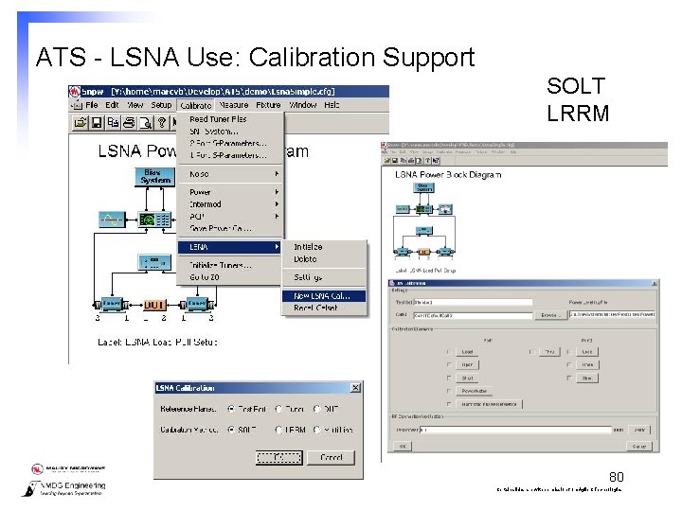Click Cancel in LSNA Calibration dialog
The width and height of the screenshot is (682, 511).
click(331, 457)
